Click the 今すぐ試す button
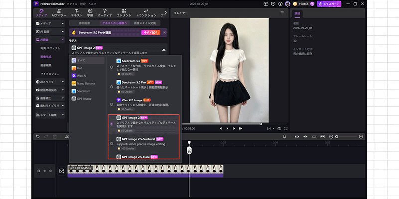 coord(151,32)
